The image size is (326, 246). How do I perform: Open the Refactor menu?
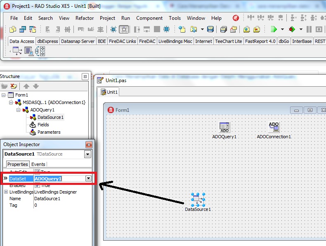(x=85, y=18)
